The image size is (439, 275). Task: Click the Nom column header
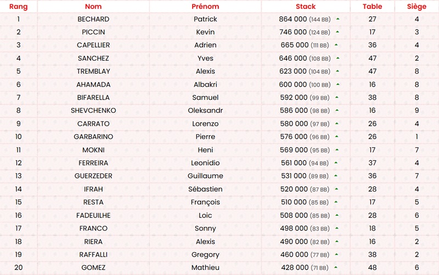coord(93,7)
